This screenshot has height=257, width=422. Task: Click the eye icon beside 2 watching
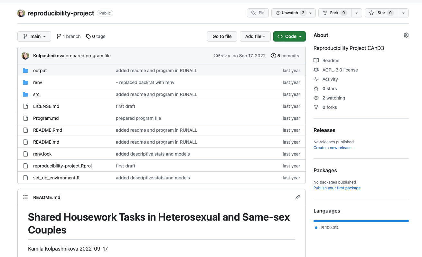coord(316,98)
